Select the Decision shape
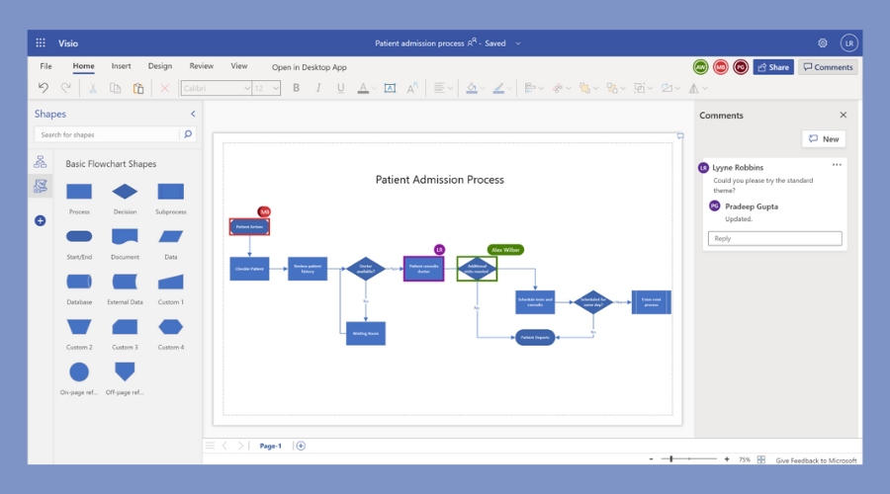 (x=125, y=192)
